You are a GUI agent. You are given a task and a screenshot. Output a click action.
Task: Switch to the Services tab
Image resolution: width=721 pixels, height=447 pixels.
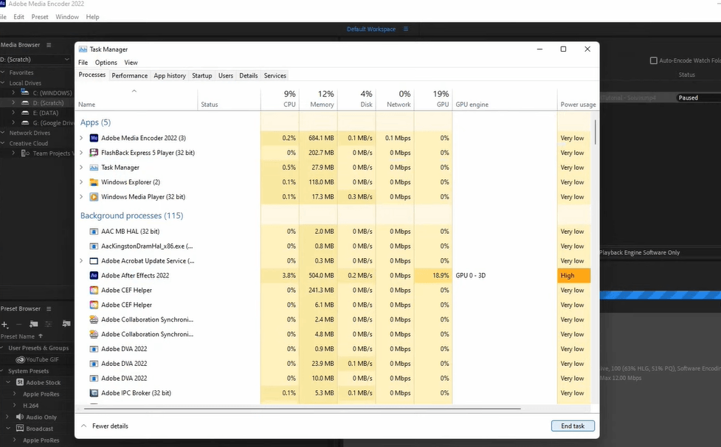(x=275, y=76)
